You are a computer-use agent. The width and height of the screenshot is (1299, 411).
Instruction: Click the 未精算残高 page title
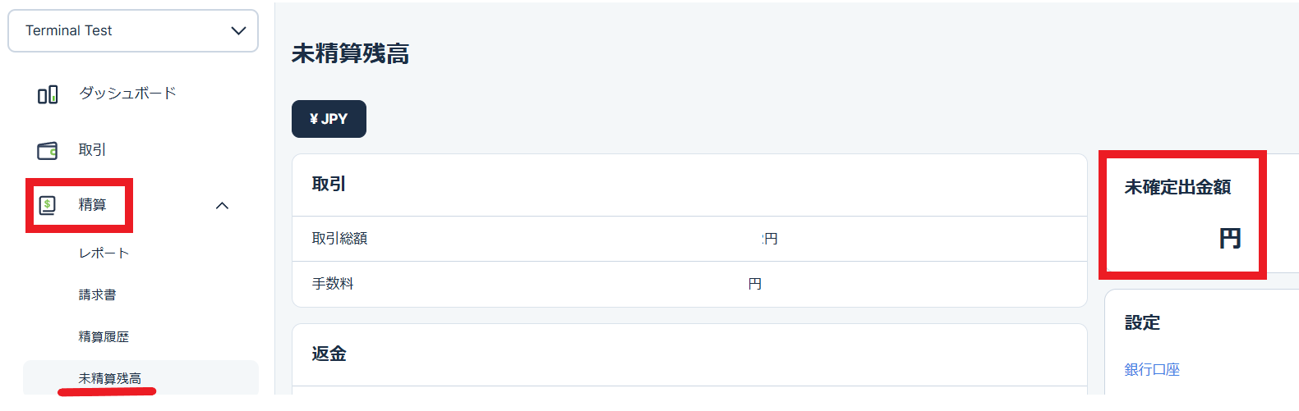coord(350,54)
